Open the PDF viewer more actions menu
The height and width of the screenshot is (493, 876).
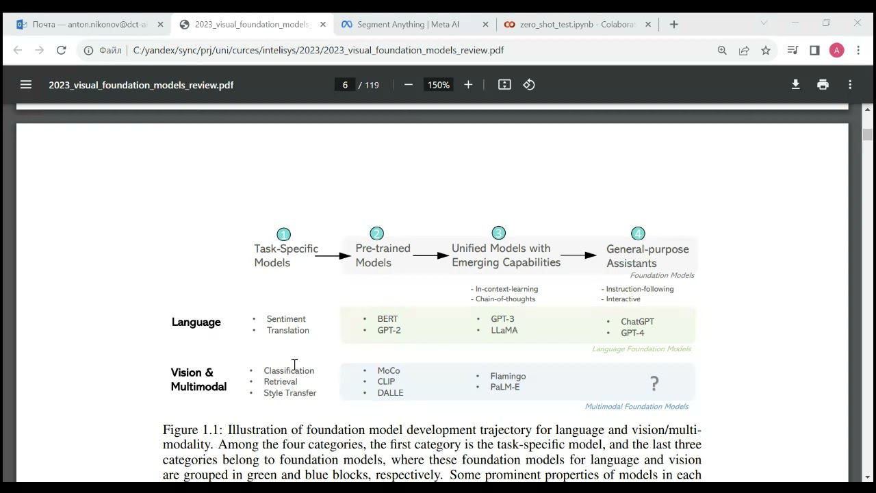(x=850, y=85)
